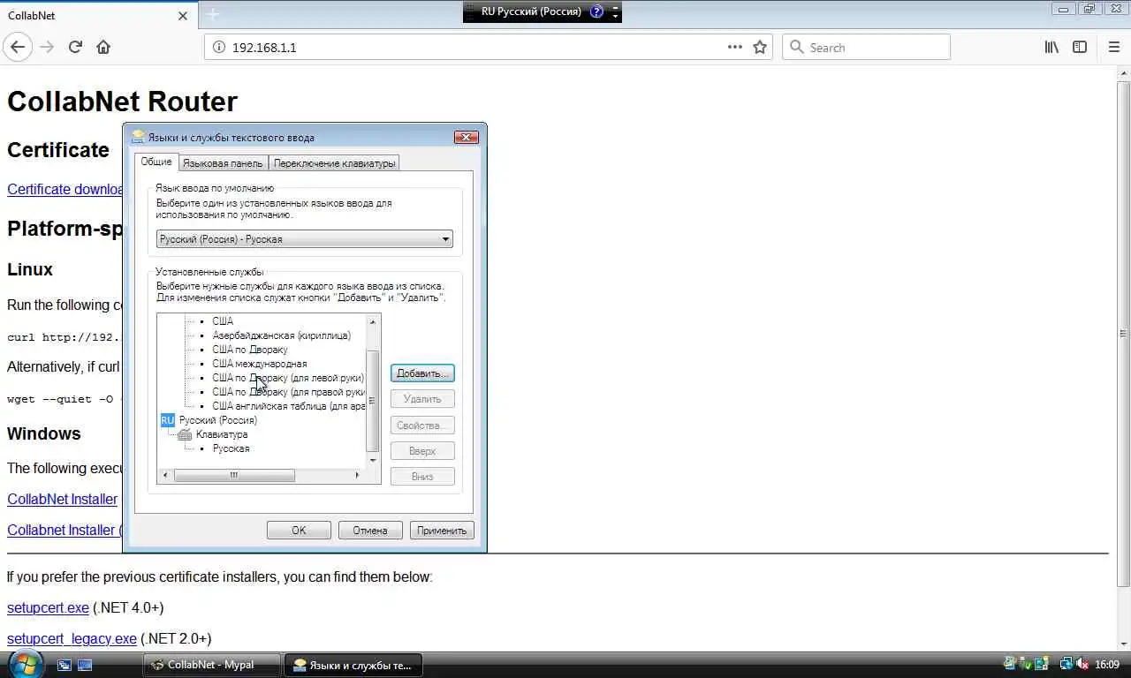The width and height of the screenshot is (1131, 678).
Task: Select RU Русский (Россия) language node
Action: click(x=209, y=420)
